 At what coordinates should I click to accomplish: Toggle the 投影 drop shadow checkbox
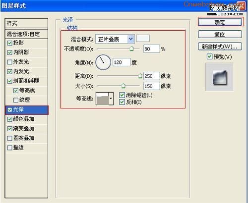tap(10, 43)
